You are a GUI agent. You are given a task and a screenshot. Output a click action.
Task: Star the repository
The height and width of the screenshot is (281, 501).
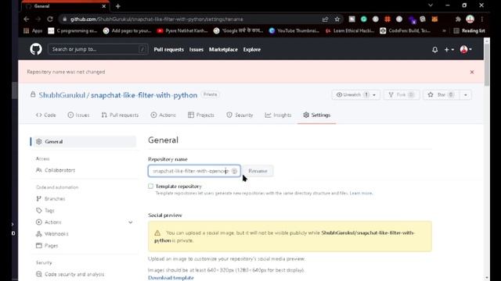pyautogui.click(x=442, y=94)
